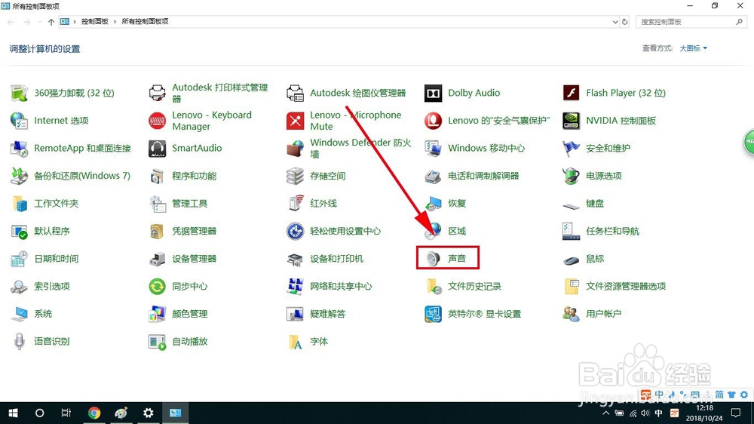Open the 英特尔® 显卡设置 icon
This screenshot has width=754, height=424.
pyautogui.click(x=434, y=314)
